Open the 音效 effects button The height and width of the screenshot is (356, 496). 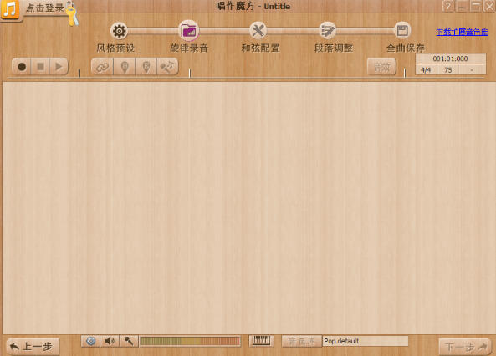pos(381,67)
